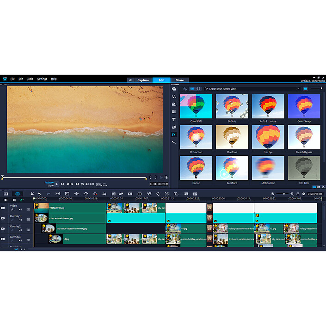Open the Tools menu
Image resolution: width=326 pixels, height=326 pixels.
30,79
